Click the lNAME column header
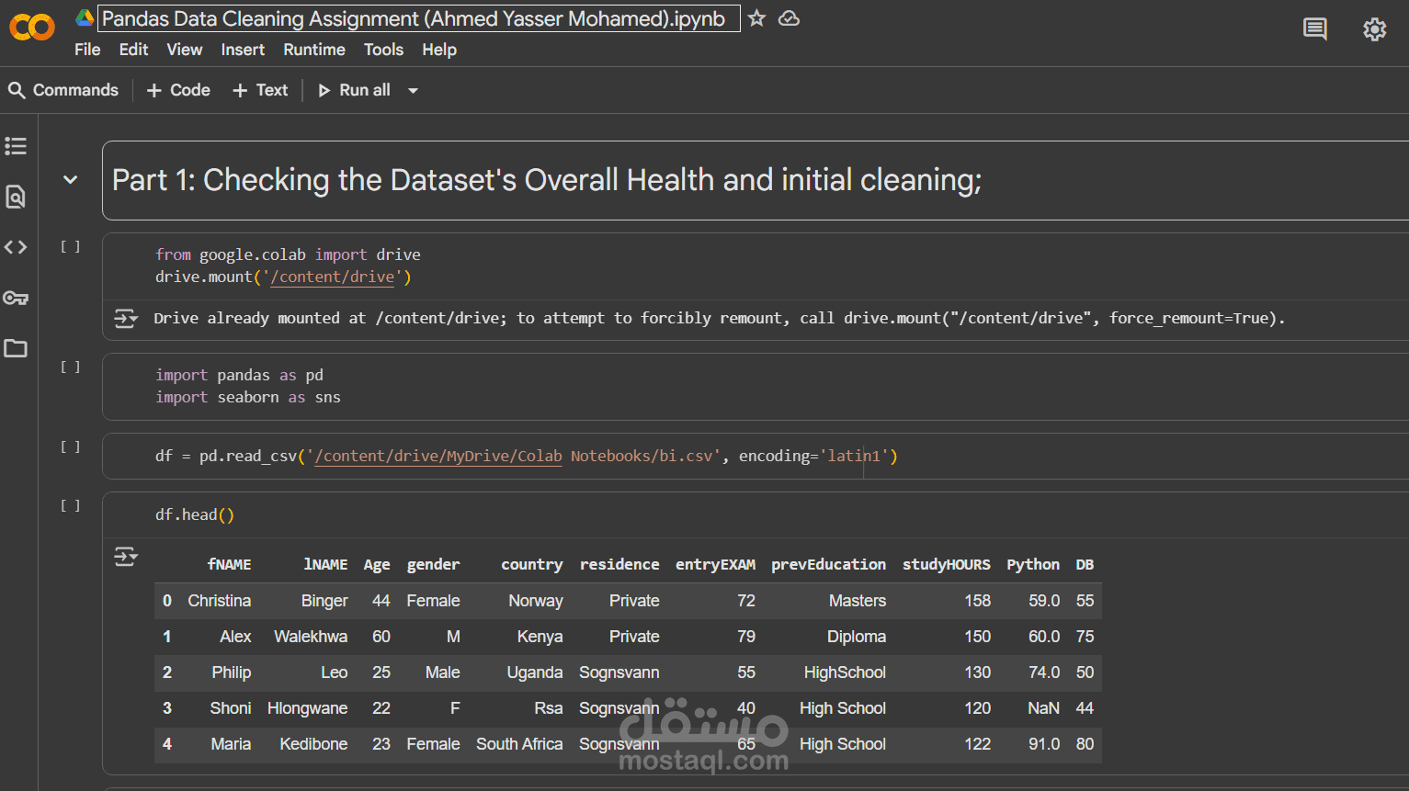The width and height of the screenshot is (1409, 791). tap(325, 565)
